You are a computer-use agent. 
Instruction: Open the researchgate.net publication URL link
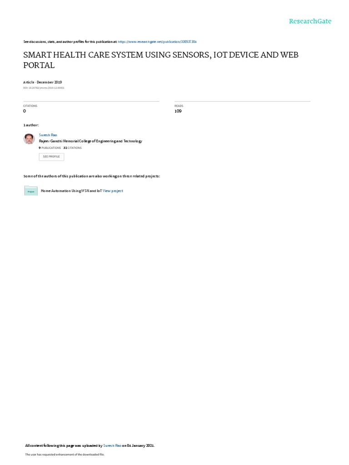coord(157,42)
